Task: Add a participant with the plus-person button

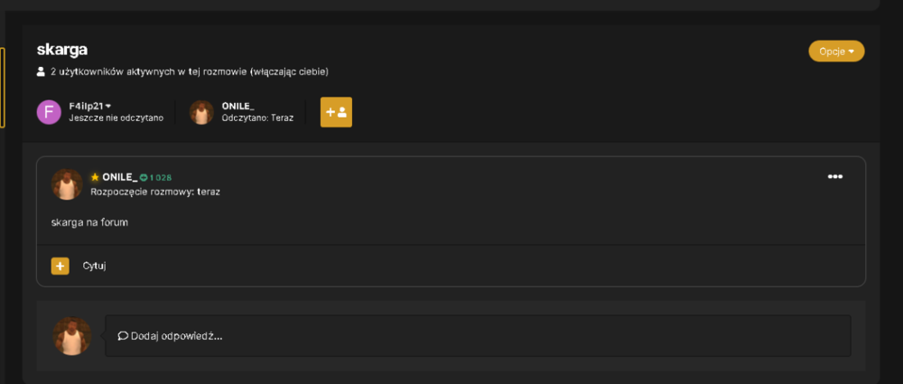Action: (x=336, y=112)
